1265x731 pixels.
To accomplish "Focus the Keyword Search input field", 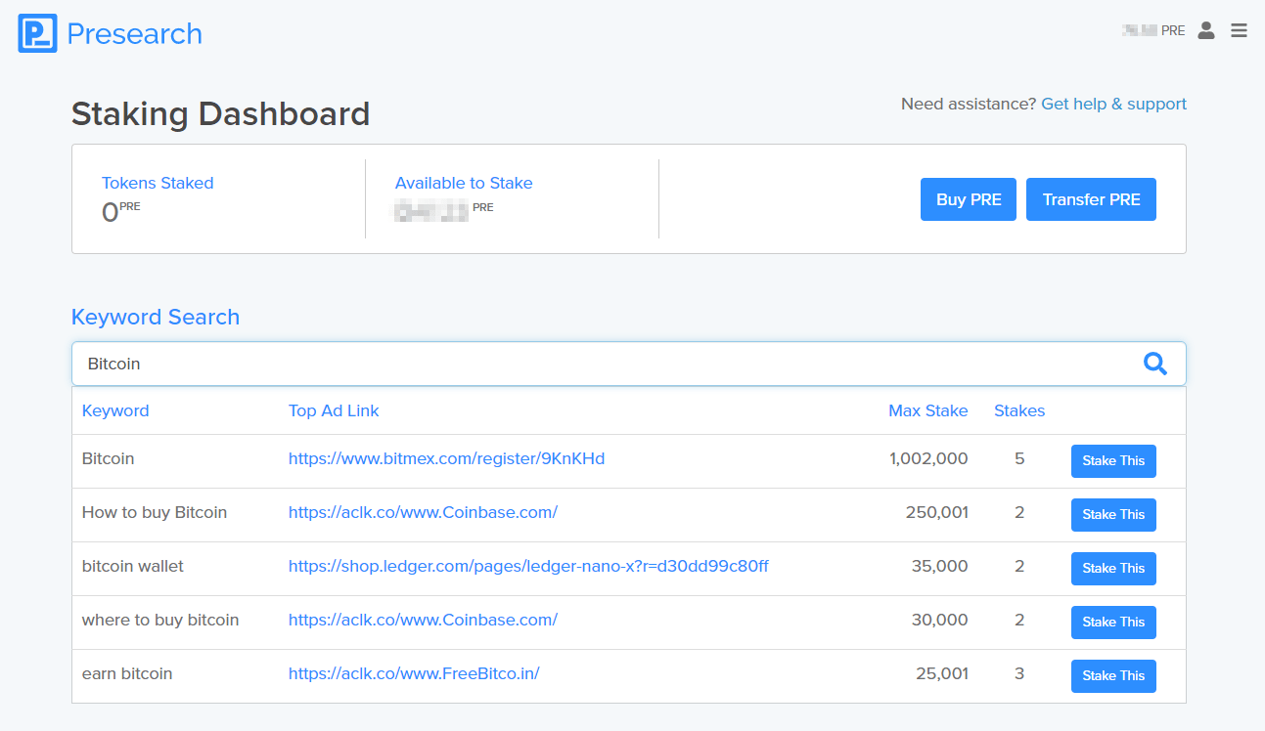I will click(629, 364).
